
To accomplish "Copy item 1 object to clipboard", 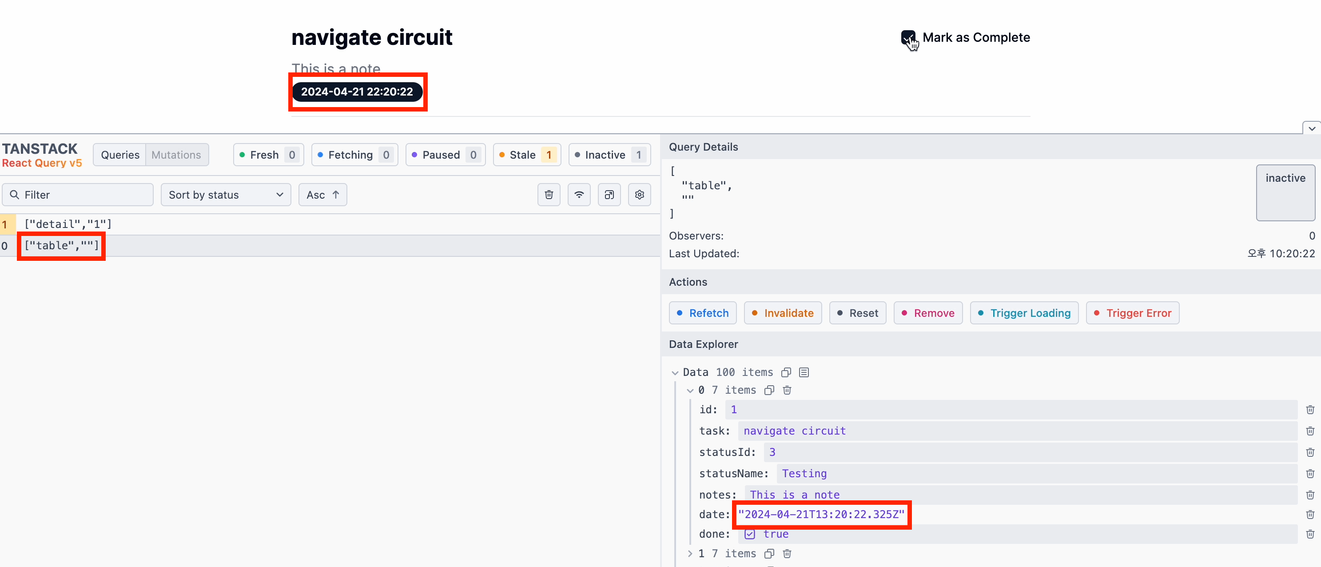I will tap(769, 554).
